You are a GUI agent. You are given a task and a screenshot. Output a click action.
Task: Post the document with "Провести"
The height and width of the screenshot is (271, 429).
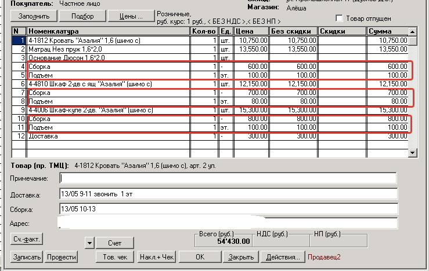pos(62,257)
